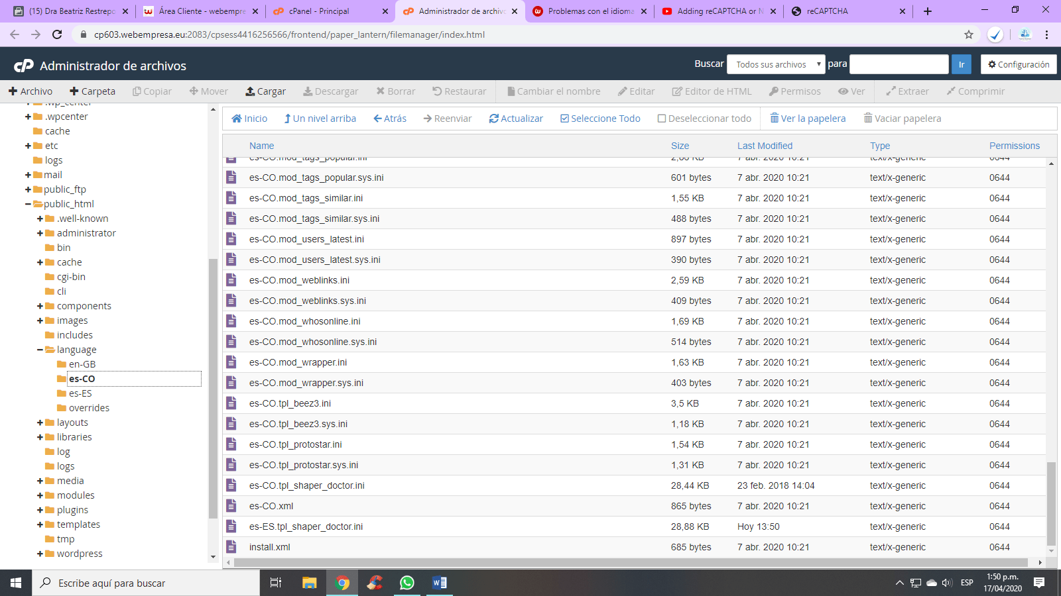Open the Cargar upload button
Image resolution: width=1061 pixels, height=596 pixels.
tap(265, 91)
